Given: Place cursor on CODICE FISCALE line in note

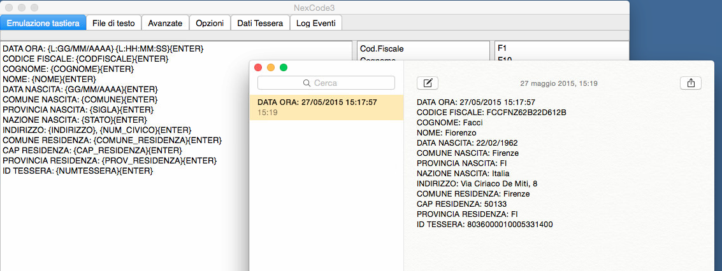Looking at the screenshot, I should coord(491,113).
